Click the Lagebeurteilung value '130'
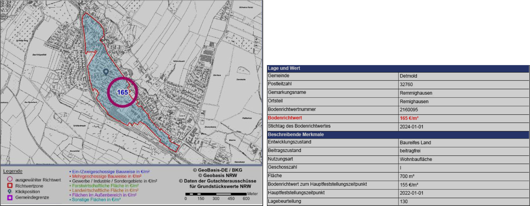This screenshot has height=206, width=530. coord(404,201)
